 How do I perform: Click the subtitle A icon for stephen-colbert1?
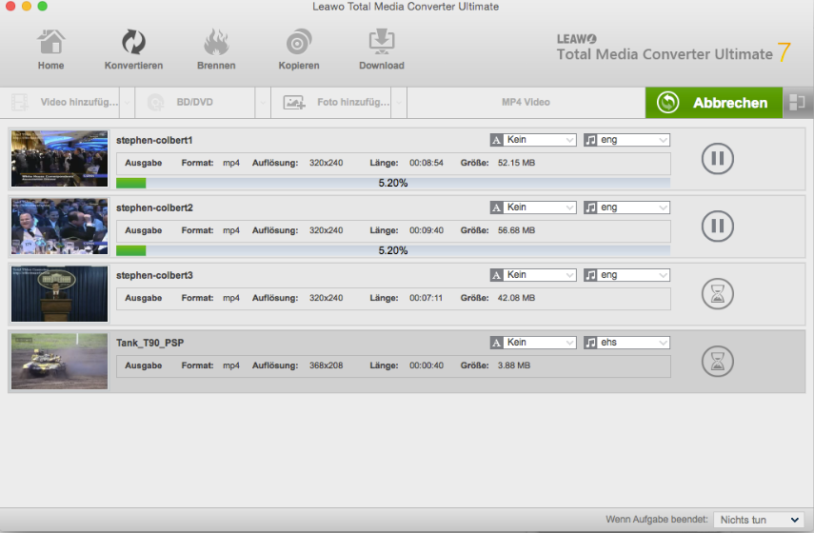tap(497, 140)
